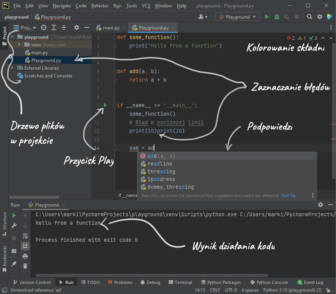Click the locate file target icon in Project panel
Screen dimensions: 336x294
pyautogui.click(x=44, y=28)
